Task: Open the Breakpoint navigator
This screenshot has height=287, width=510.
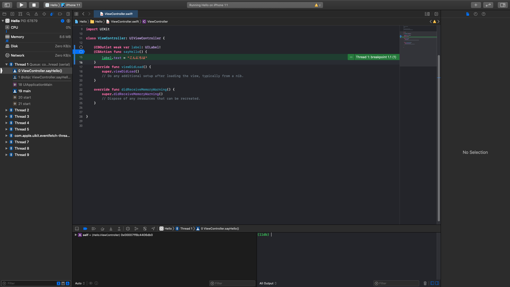Action: click(60, 14)
